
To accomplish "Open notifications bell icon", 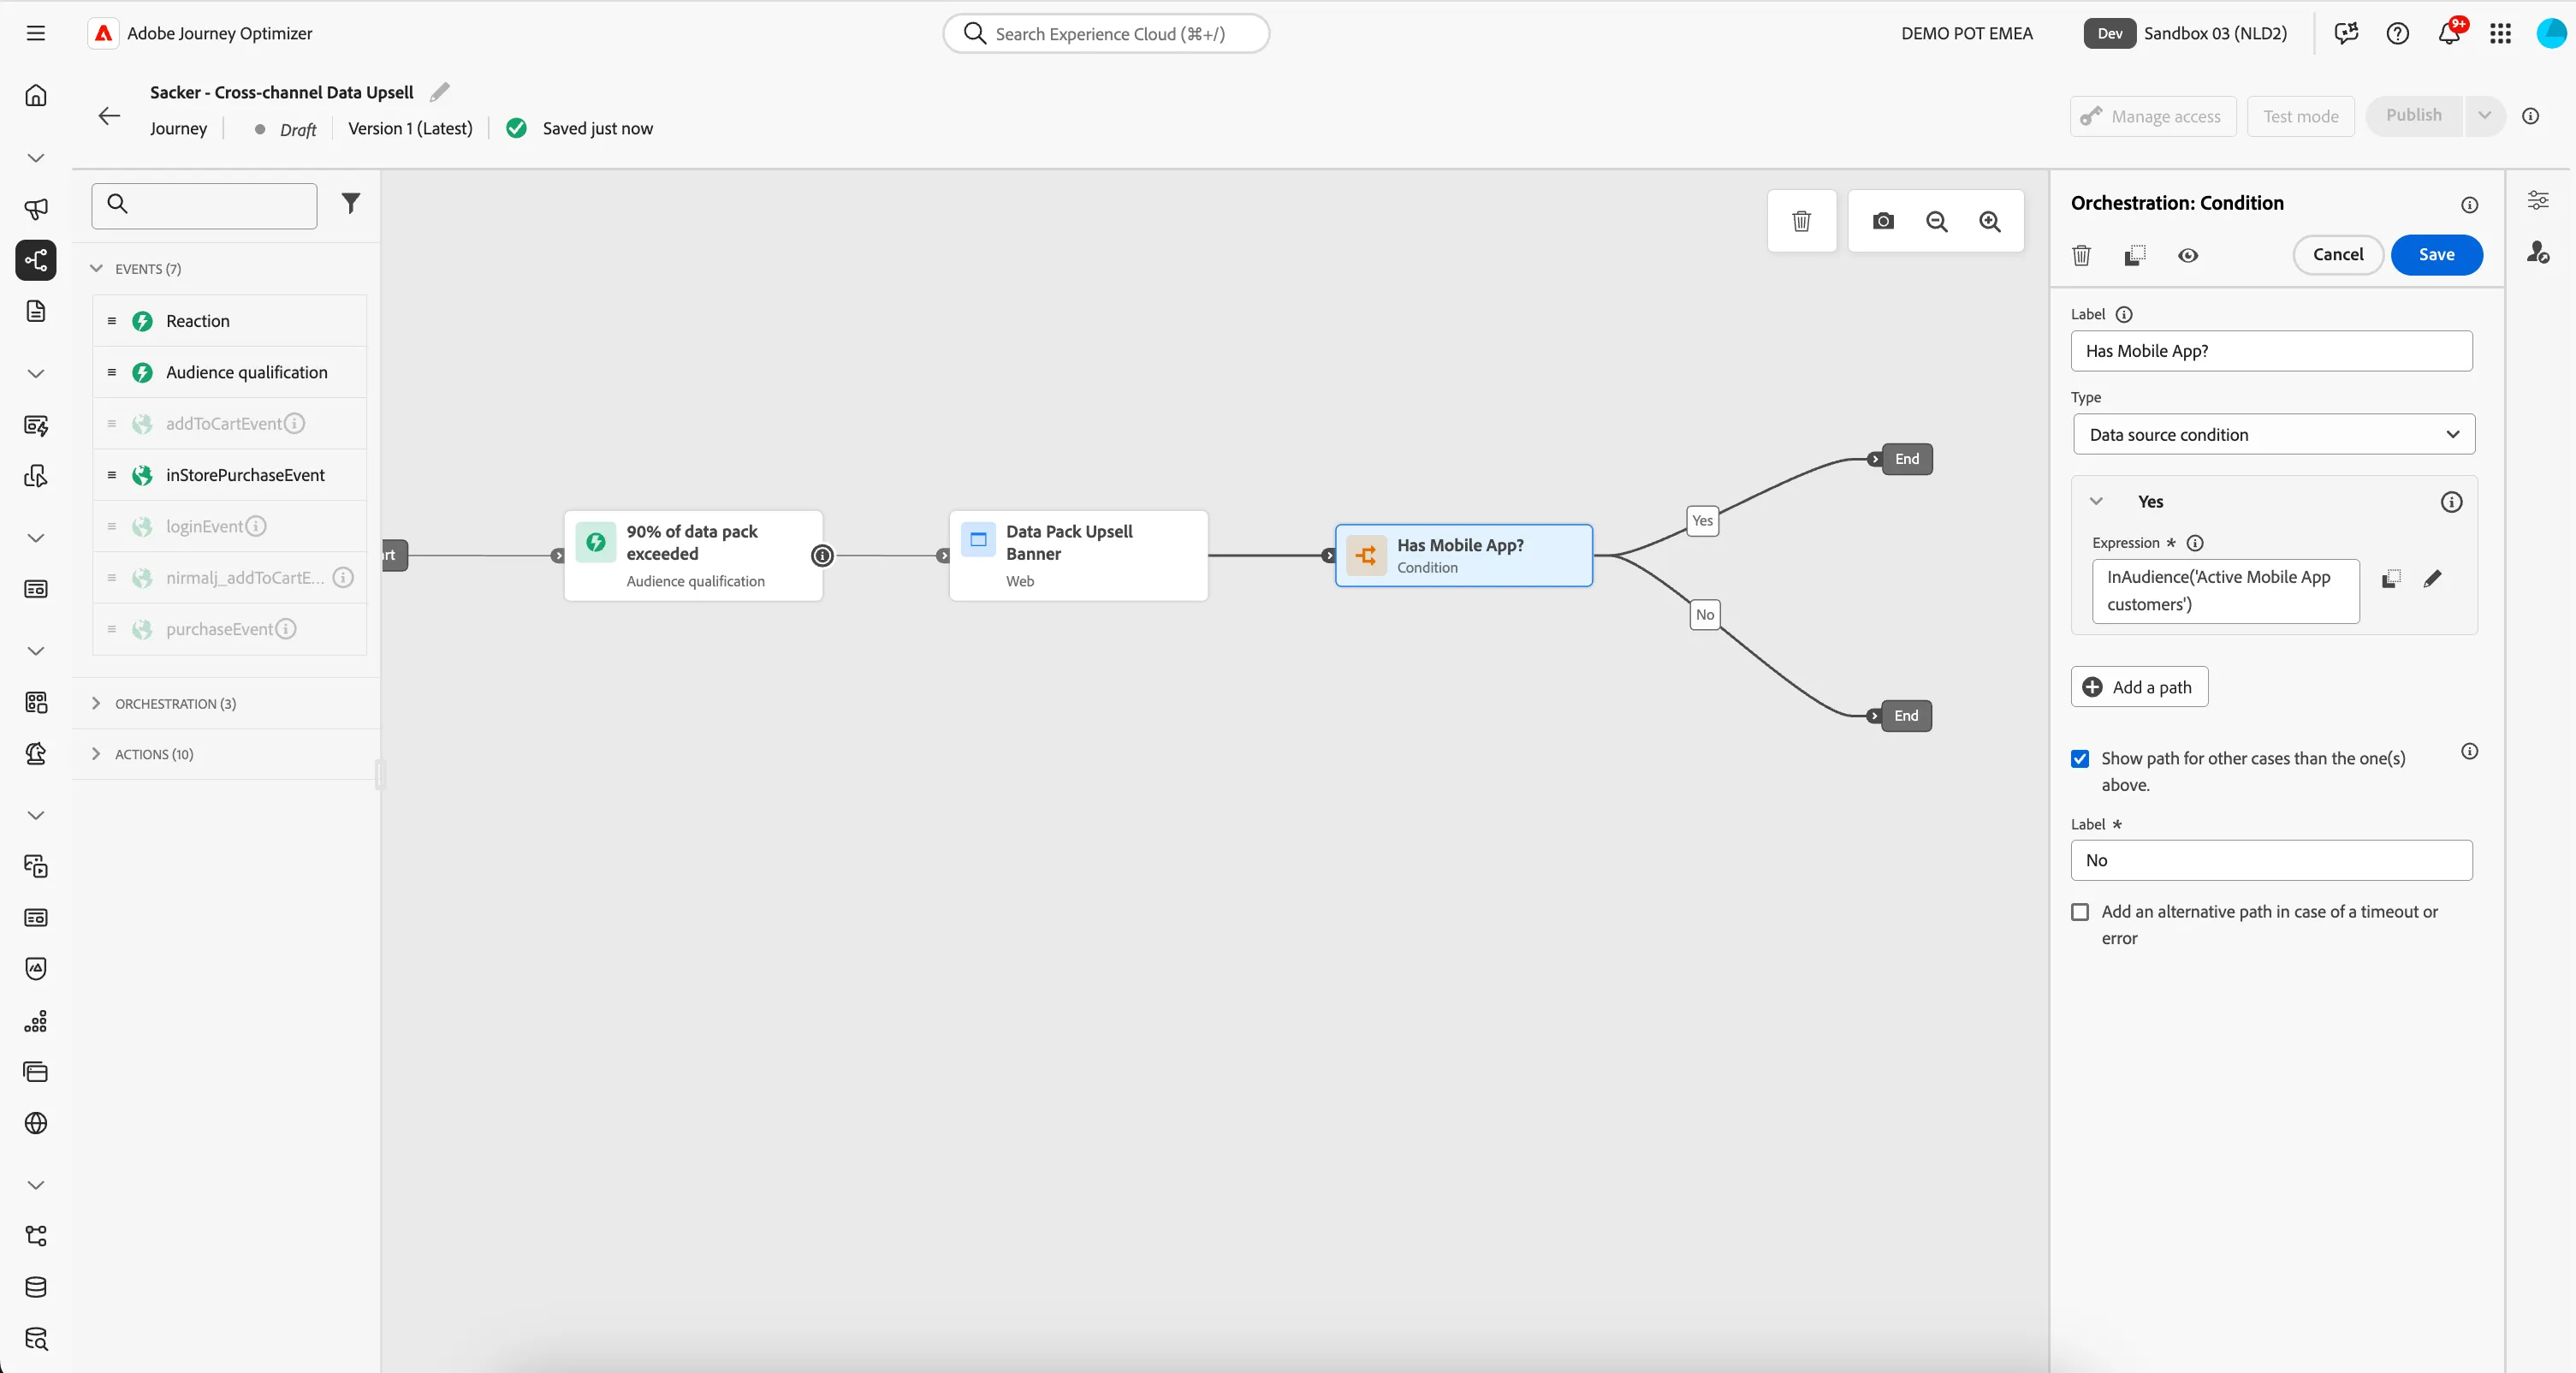I will tap(2449, 33).
